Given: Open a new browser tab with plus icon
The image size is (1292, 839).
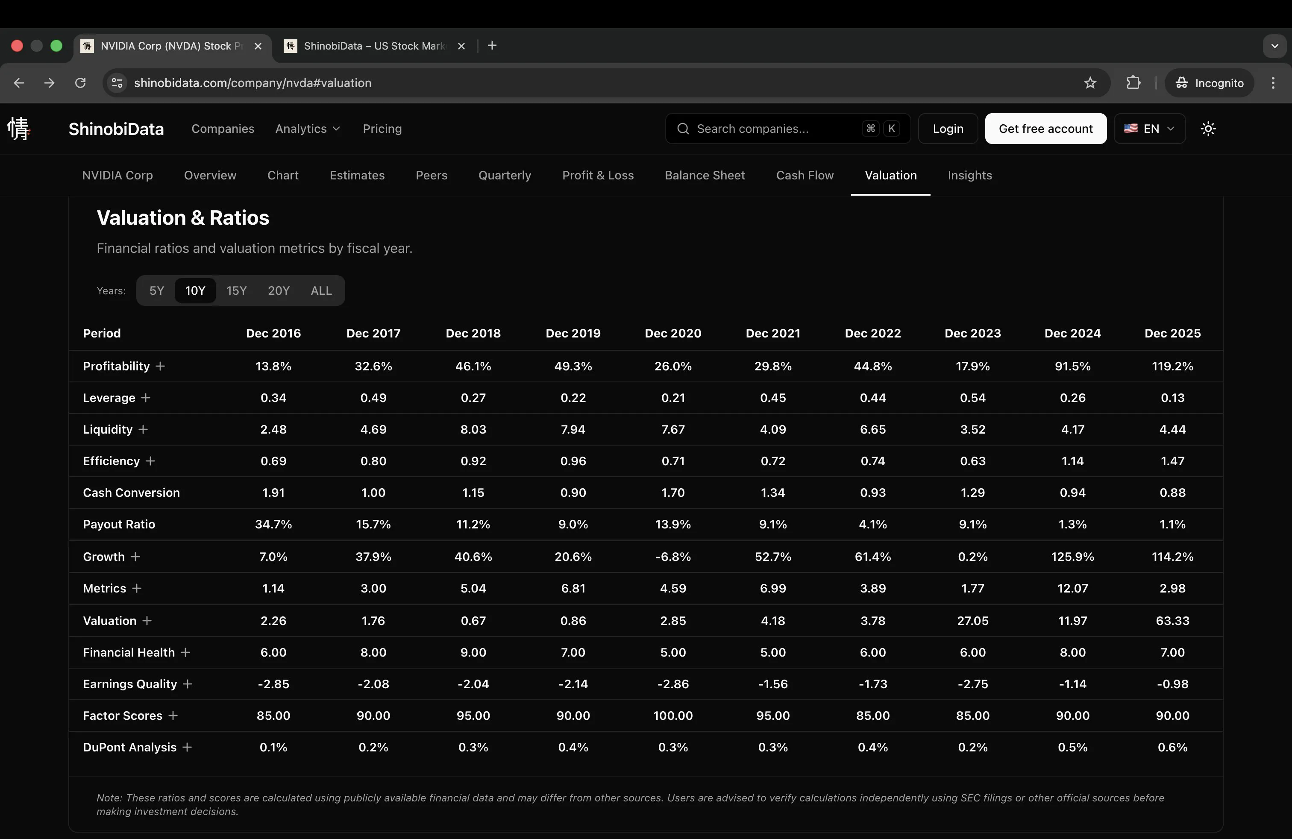Looking at the screenshot, I should click(492, 46).
